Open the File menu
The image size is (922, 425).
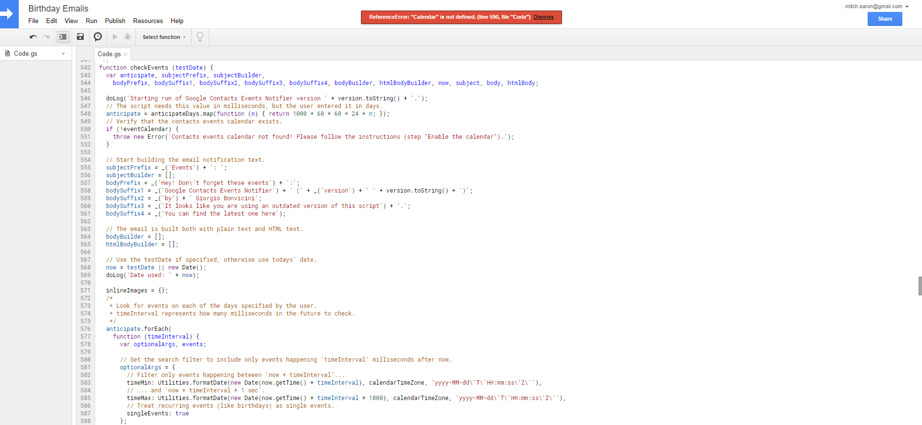point(33,21)
